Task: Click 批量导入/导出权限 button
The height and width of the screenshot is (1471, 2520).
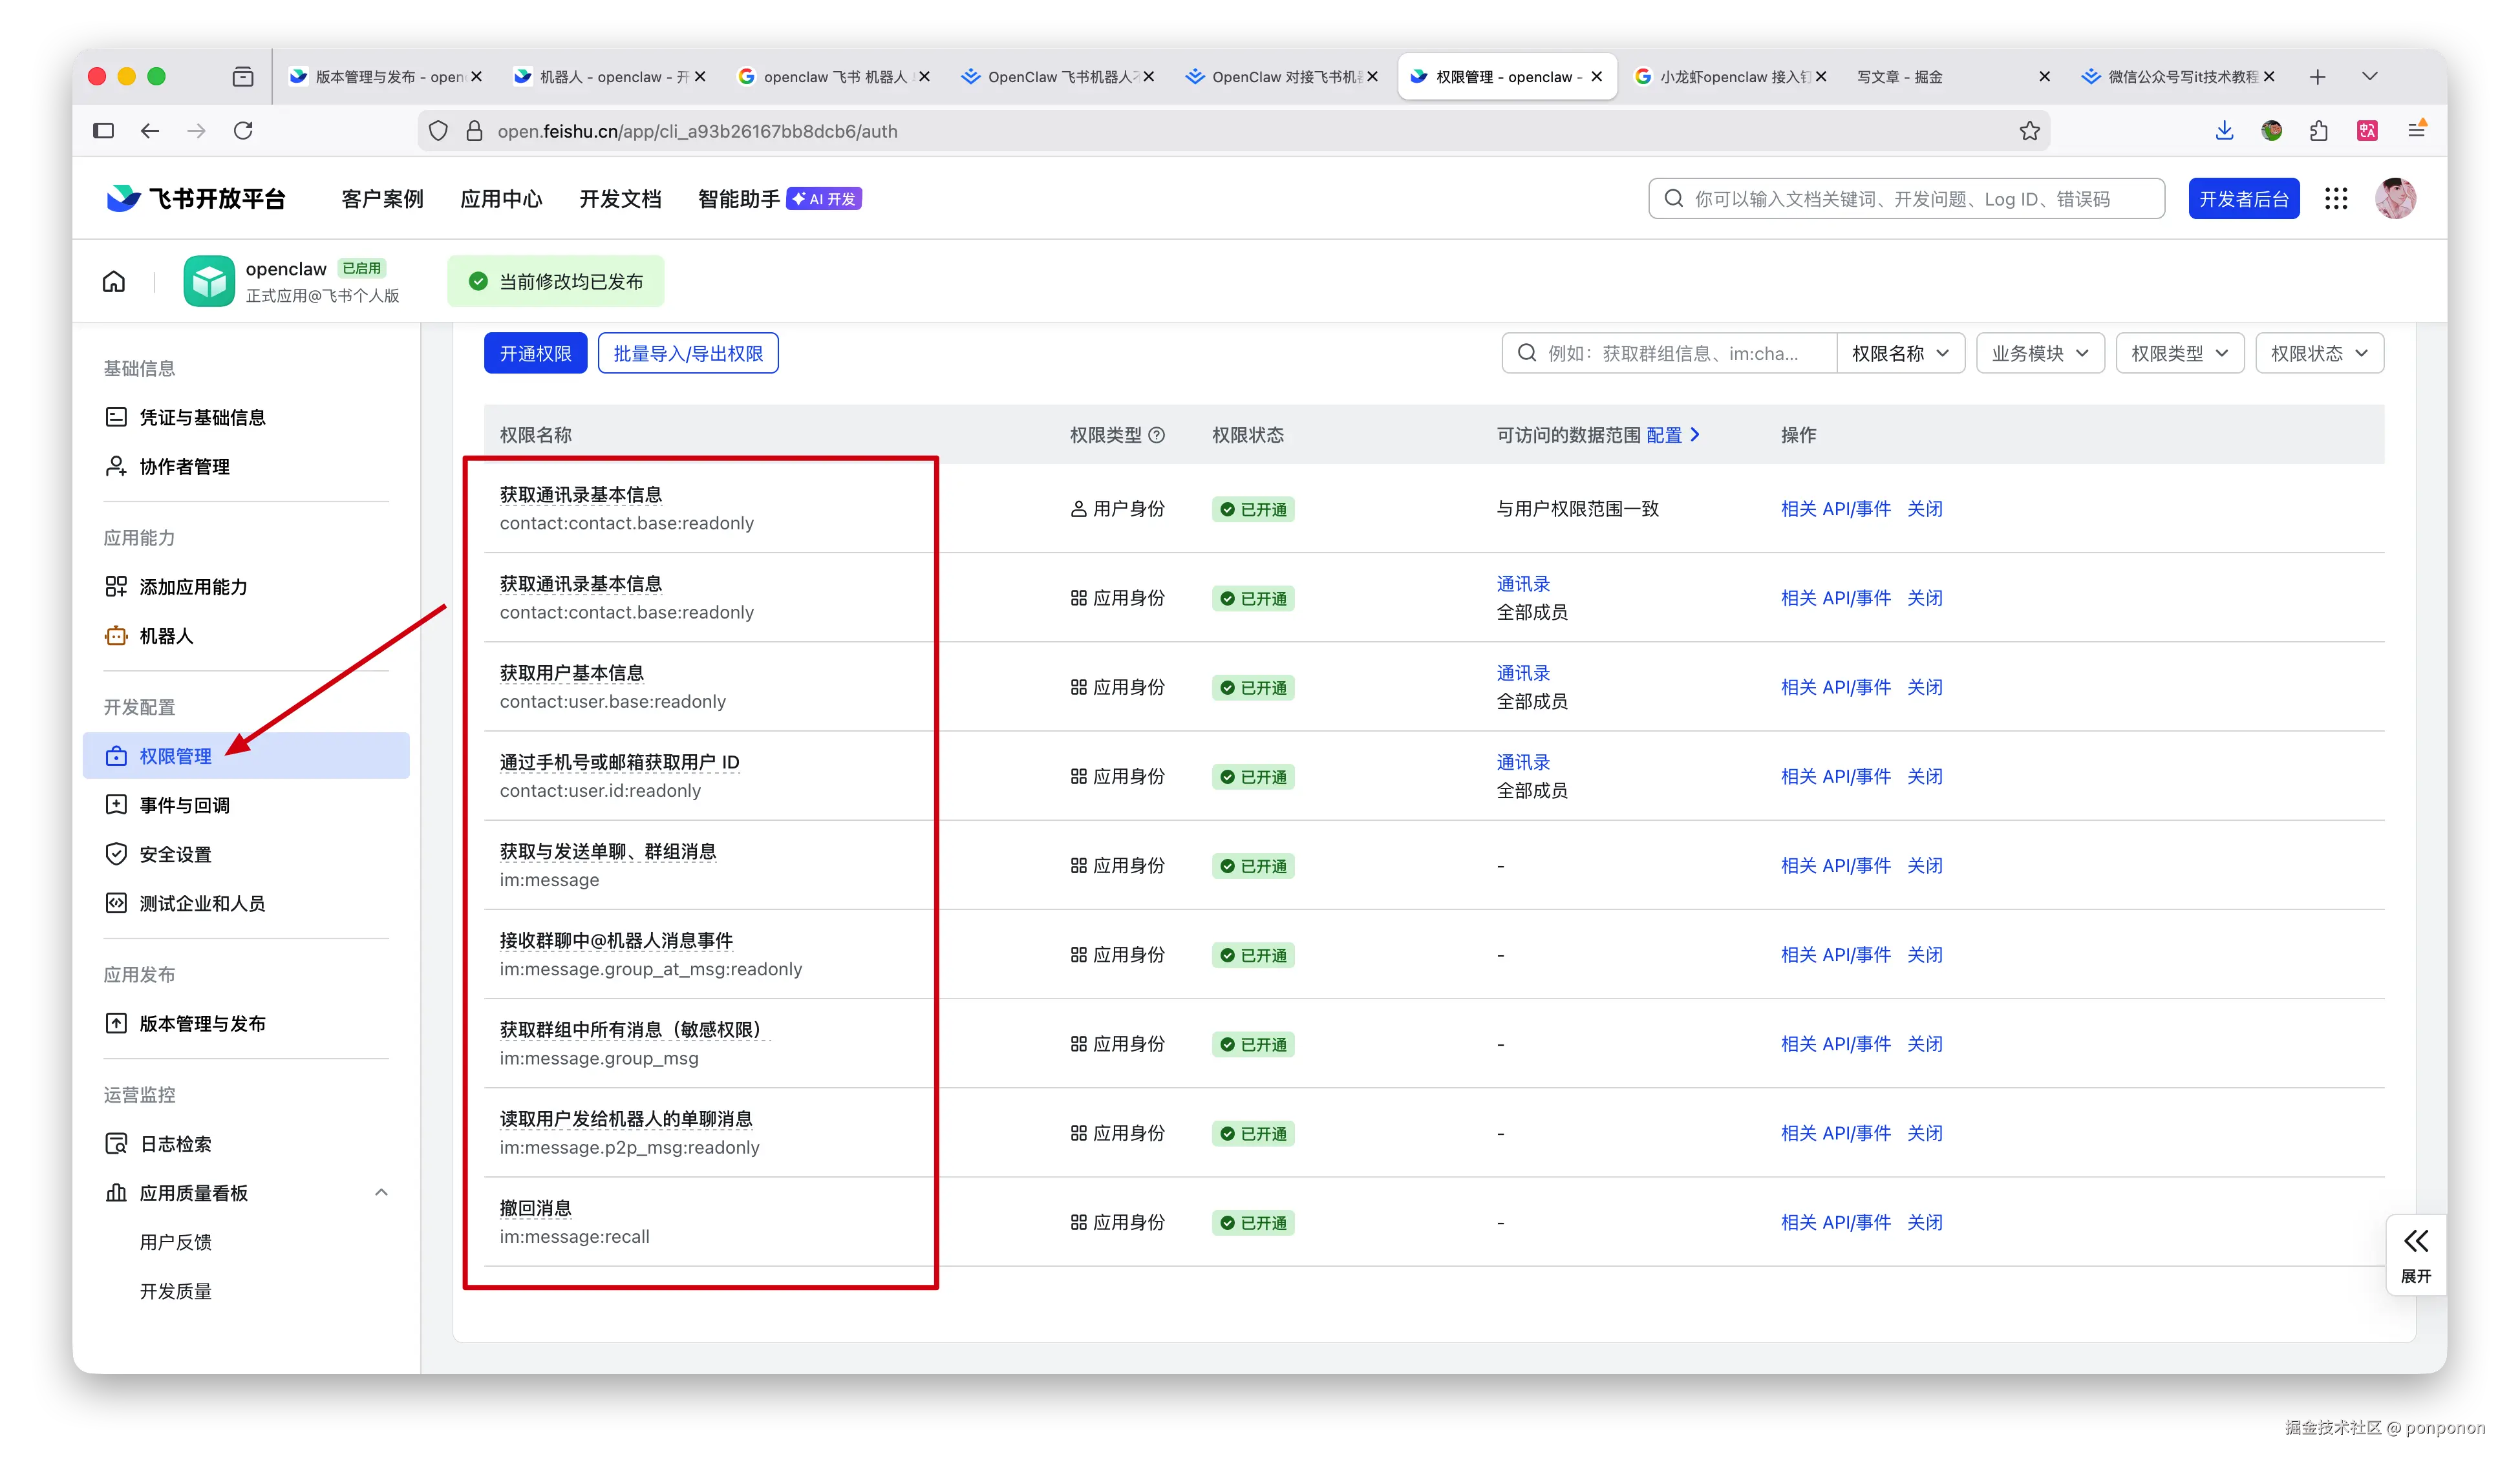Action: [x=688, y=353]
